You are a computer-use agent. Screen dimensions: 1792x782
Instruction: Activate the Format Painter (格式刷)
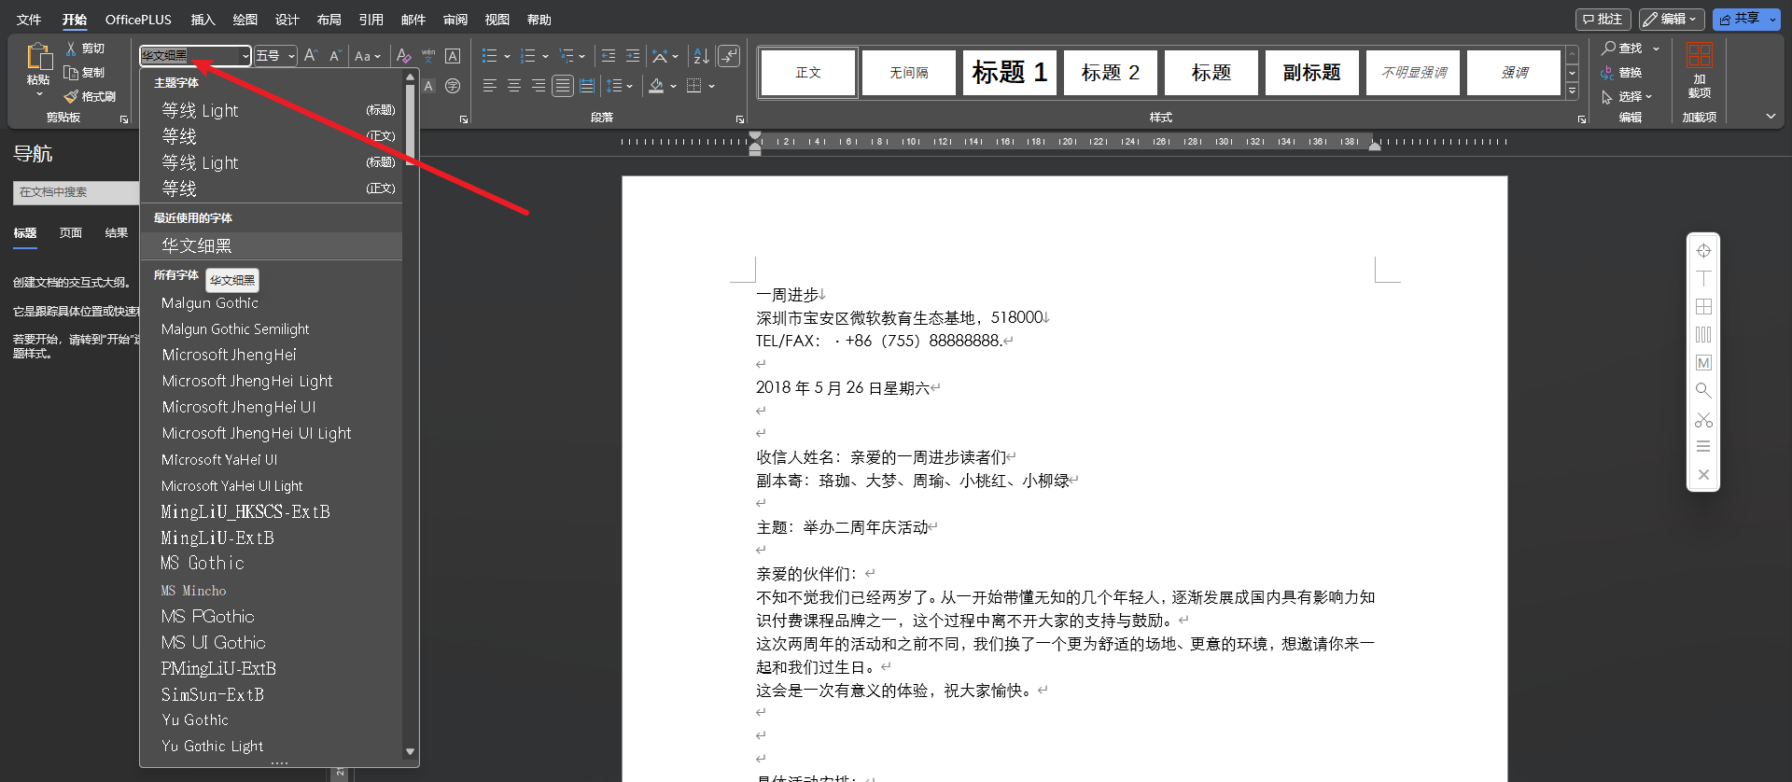pyautogui.click(x=90, y=97)
